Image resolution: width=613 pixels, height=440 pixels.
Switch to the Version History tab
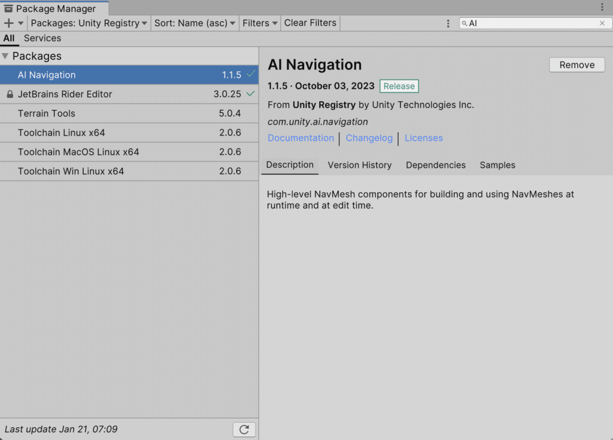tap(359, 165)
